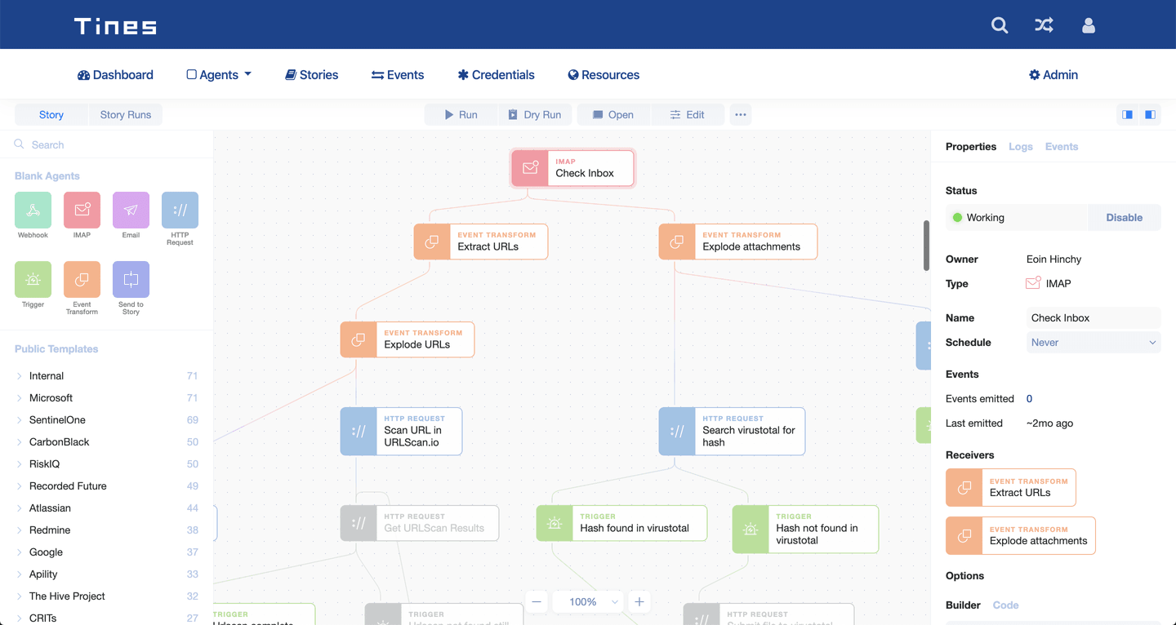
Task: Select the Trigger blank agent icon
Action: (x=33, y=280)
